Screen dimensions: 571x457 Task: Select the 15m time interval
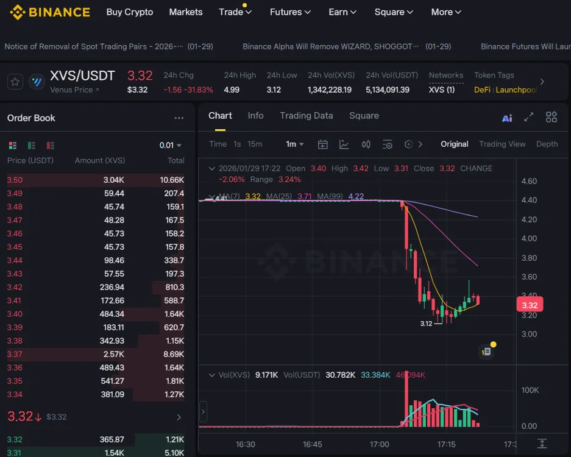click(x=255, y=144)
